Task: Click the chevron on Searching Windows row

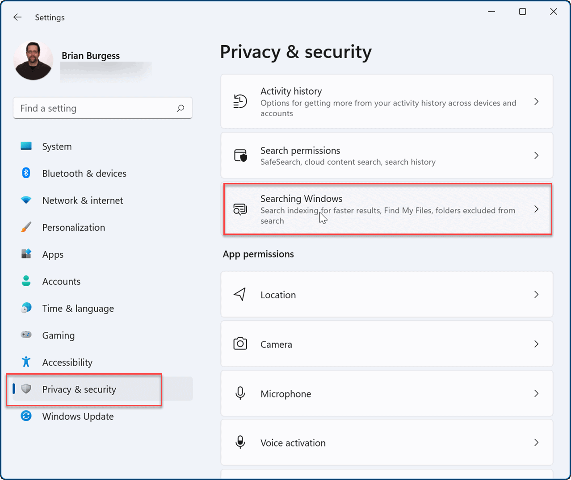Action: (536, 209)
